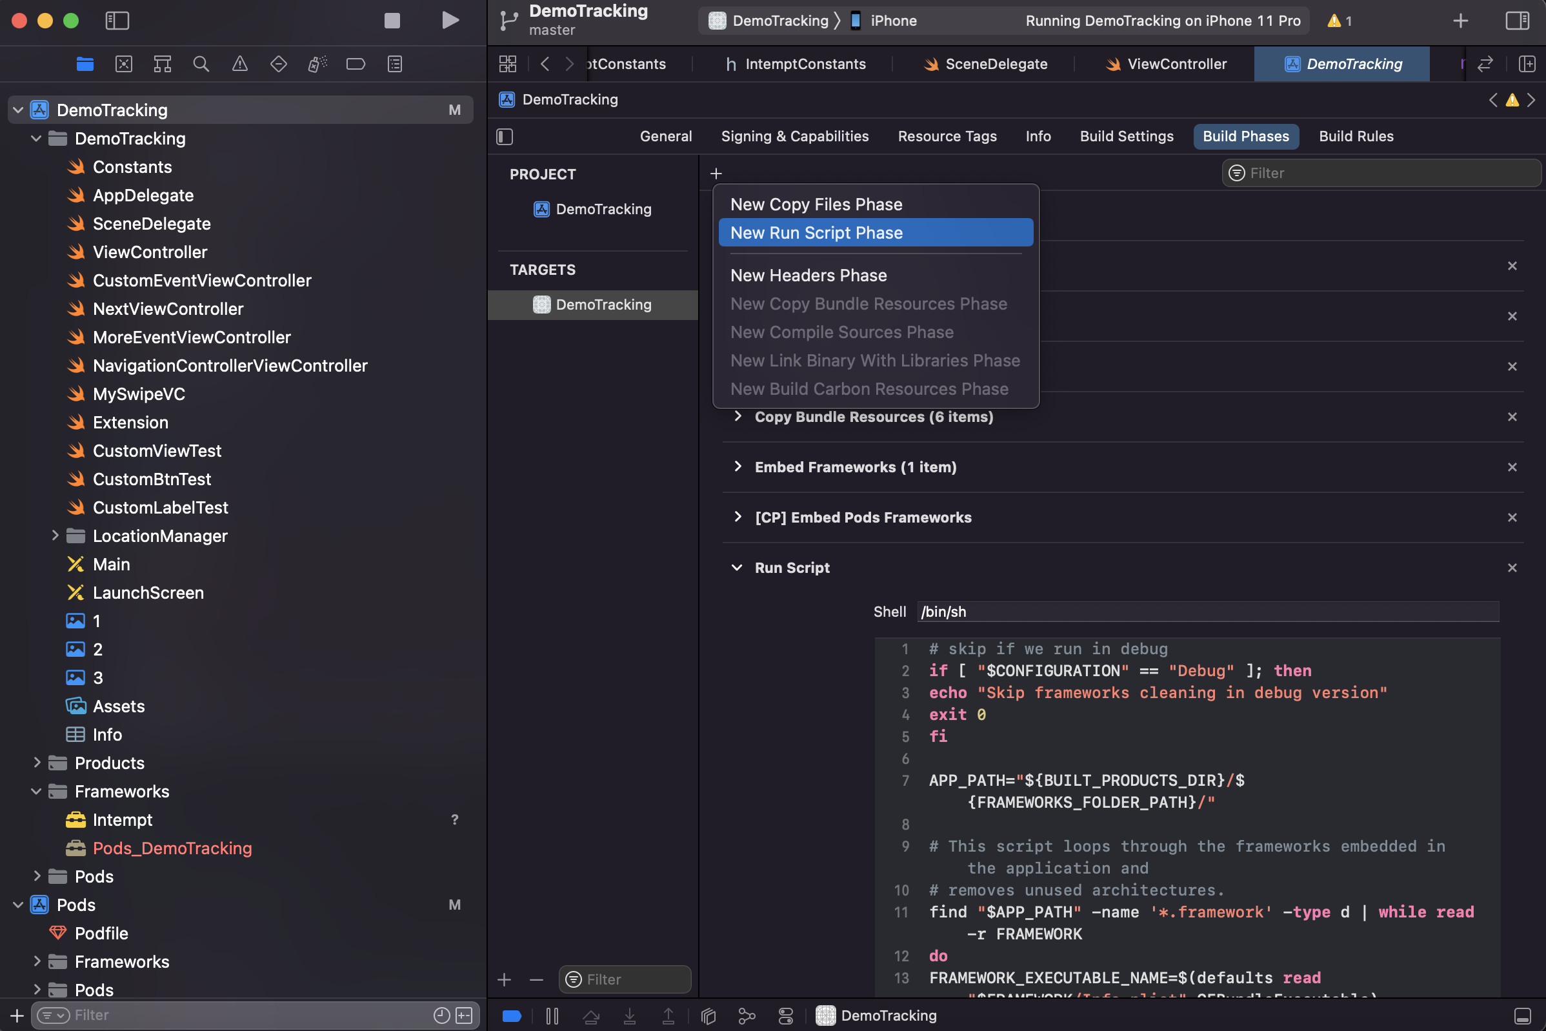Show the debug area panel

[x=1522, y=1016]
